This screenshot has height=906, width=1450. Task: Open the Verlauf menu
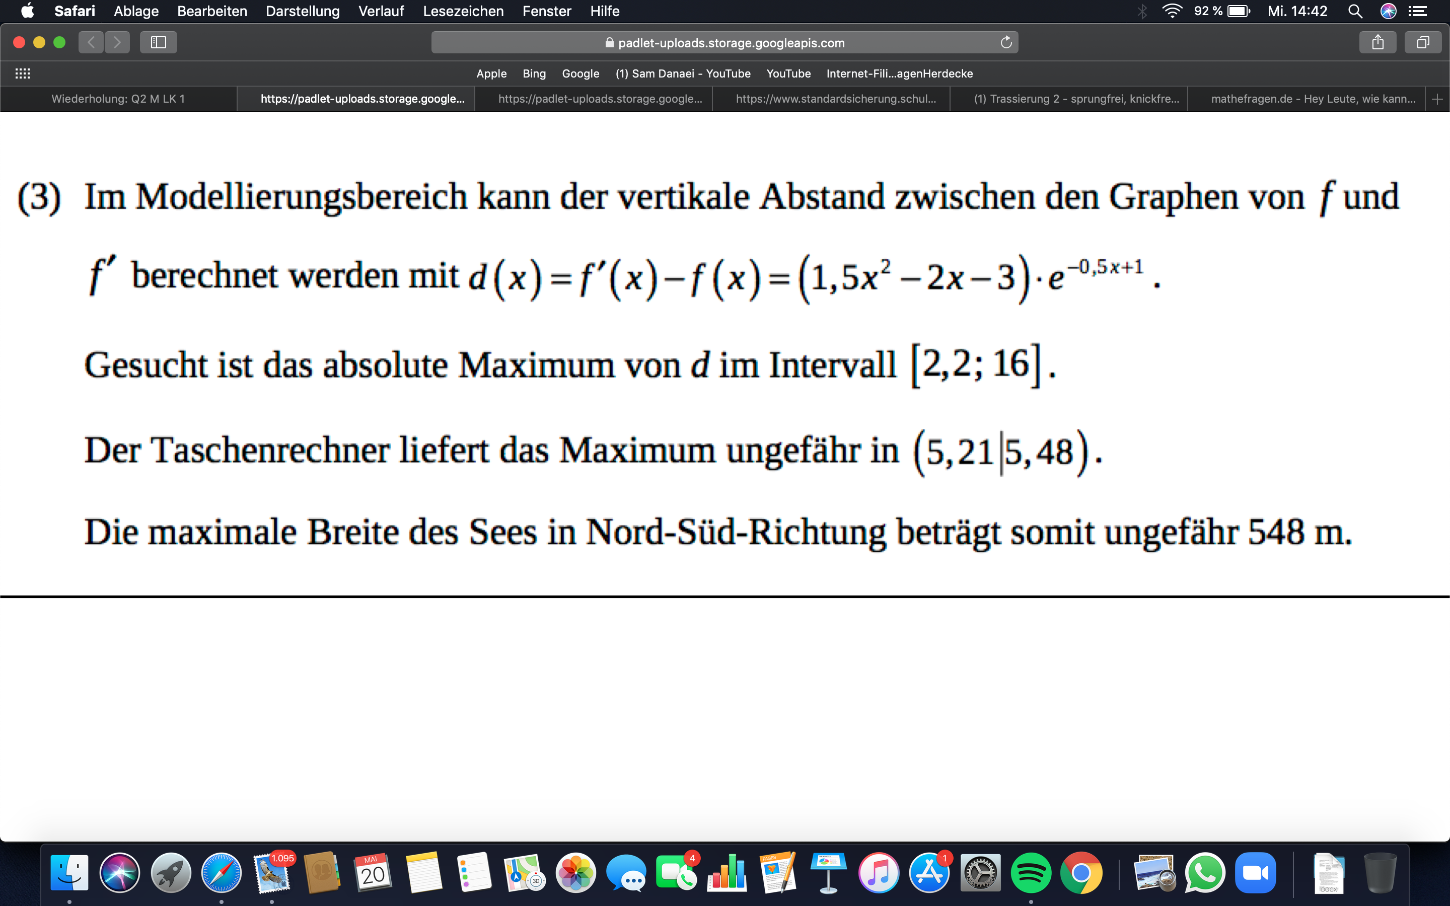pyautogui.click(x=381, y=11)
